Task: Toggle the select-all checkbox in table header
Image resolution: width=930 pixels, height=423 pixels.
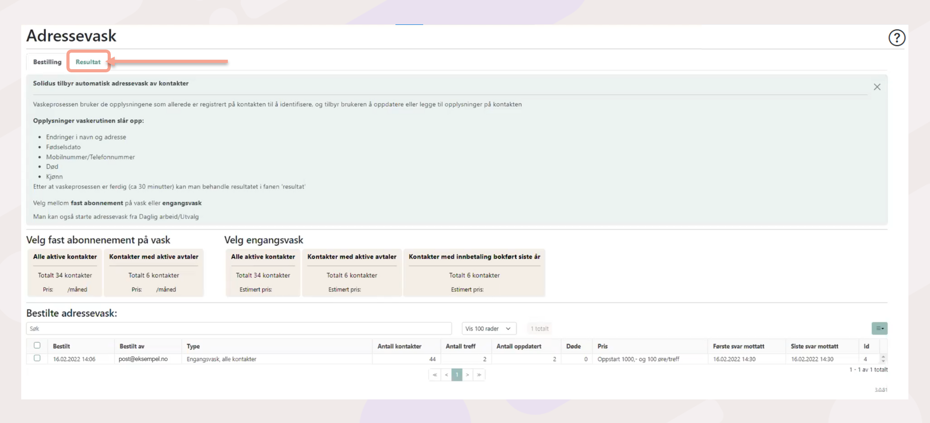Action: pos(37,345)
